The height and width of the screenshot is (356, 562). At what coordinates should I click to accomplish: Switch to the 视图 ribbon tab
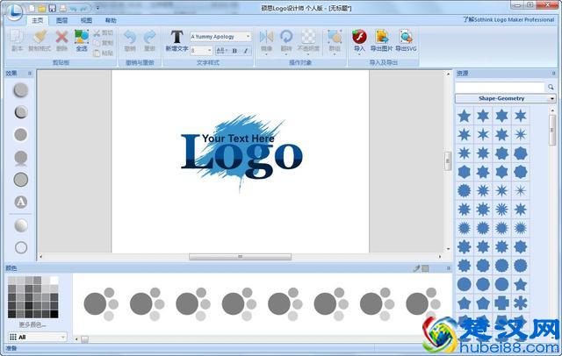coord(86,20)
